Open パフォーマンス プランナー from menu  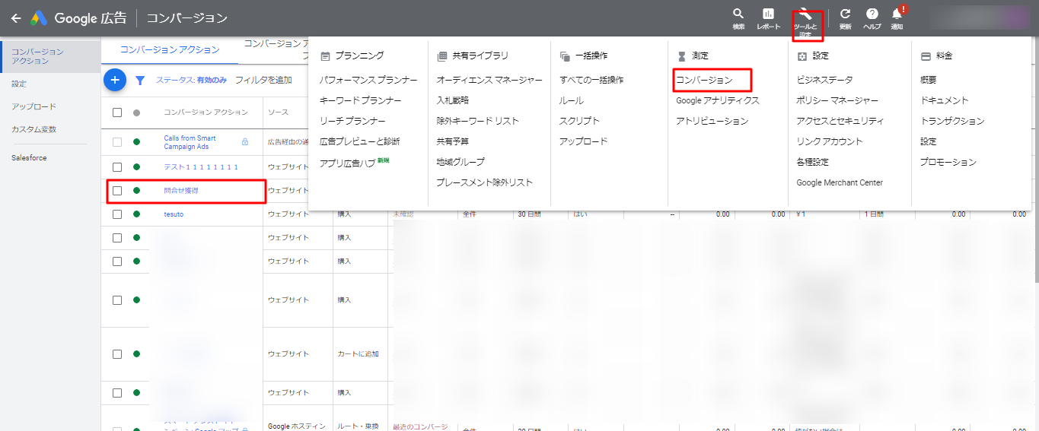(368, 80)
